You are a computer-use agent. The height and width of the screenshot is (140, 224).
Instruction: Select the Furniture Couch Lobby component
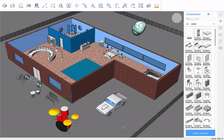click(190, 121)
